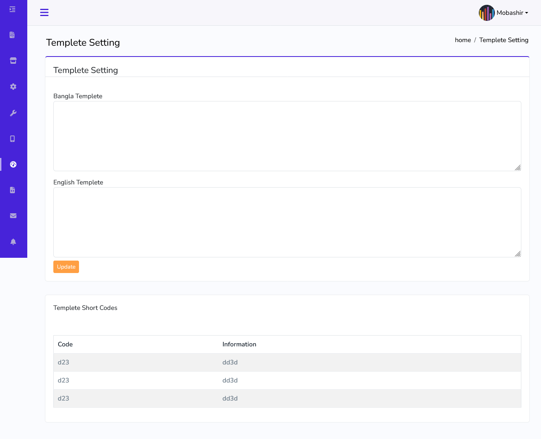541x439 pixels.
Task: Open the bell notifications sidebar icon
Action: click(x=13, y=241)
